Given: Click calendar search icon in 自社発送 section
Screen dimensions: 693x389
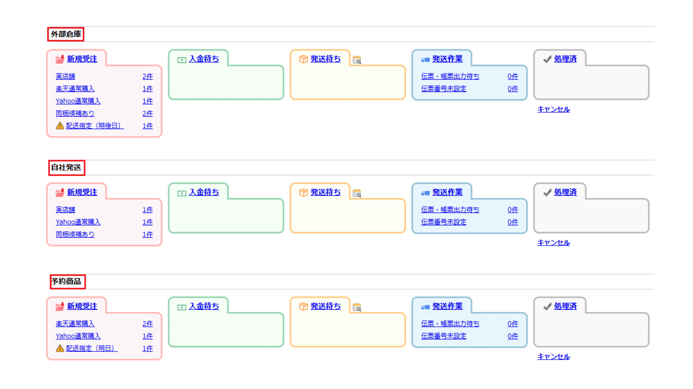Looking at the screenshot, I should 357,193.
